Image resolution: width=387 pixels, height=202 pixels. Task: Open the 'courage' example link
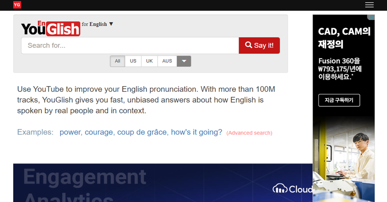point(99,132)
